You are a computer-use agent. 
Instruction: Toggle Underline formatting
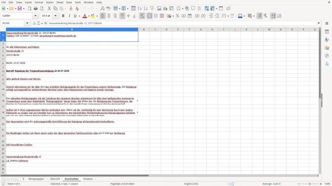coord(75,16)
